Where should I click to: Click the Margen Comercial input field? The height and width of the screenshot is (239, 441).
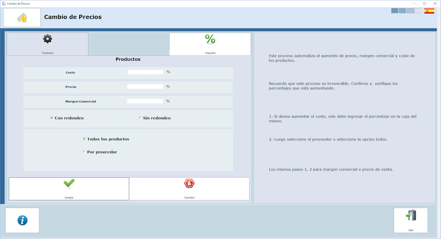[145, 101]
